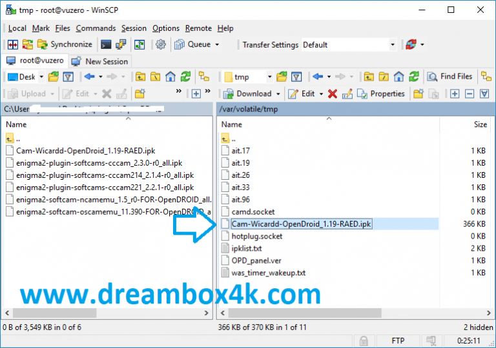This screenshot has height=348, width=496.
Task: Open the remote tmp directory dropdown
Action: [247, 77]
